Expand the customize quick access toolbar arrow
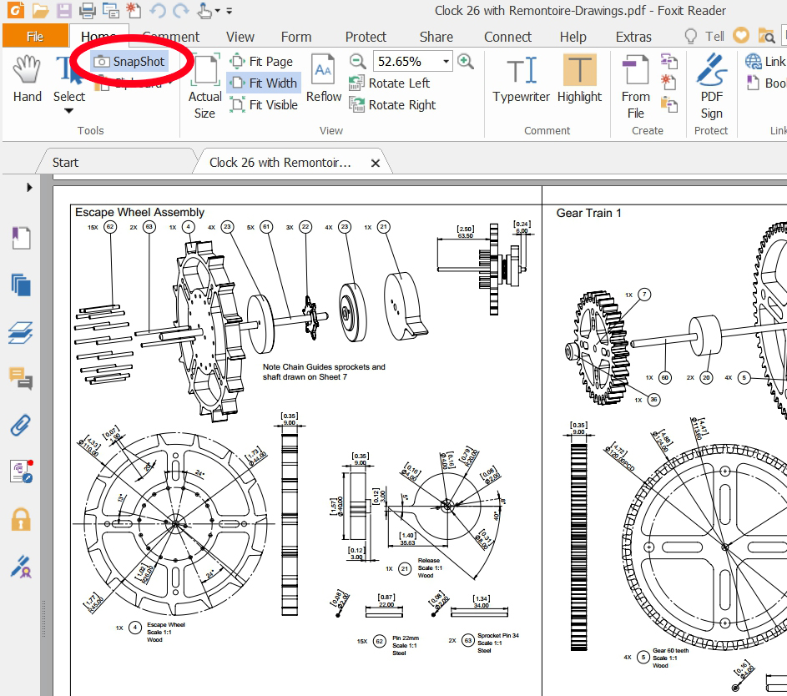 [230, 11]
